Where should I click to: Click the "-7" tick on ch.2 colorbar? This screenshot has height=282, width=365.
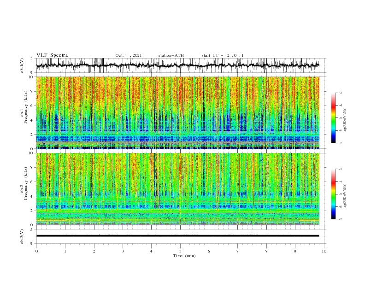coord(340,219)
